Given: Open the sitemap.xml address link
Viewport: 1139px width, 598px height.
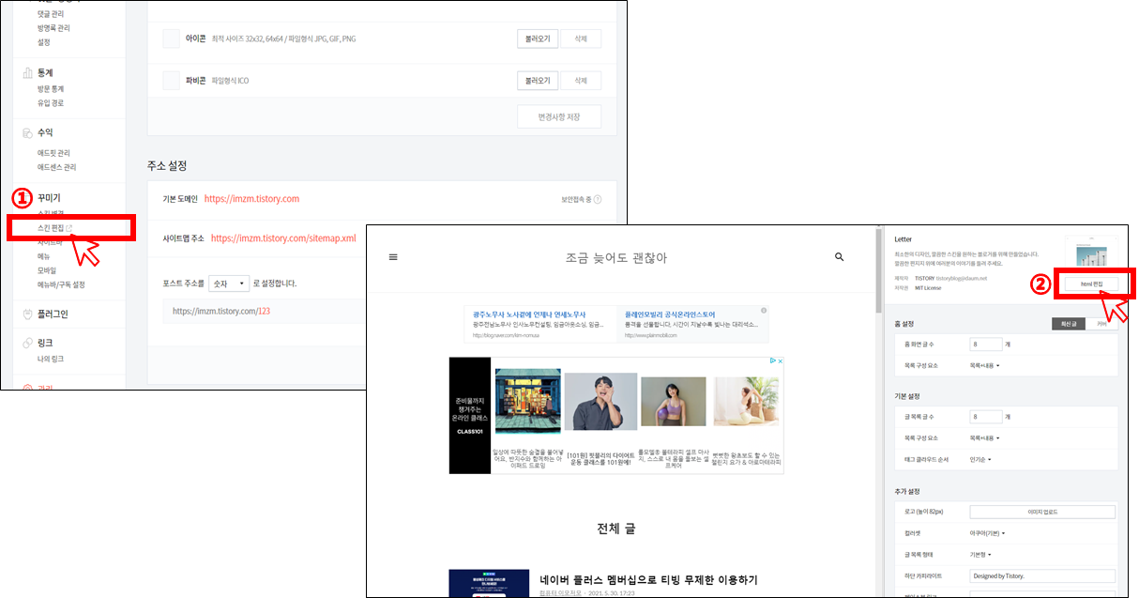Looking at the screenshot, I should [283, 238].
